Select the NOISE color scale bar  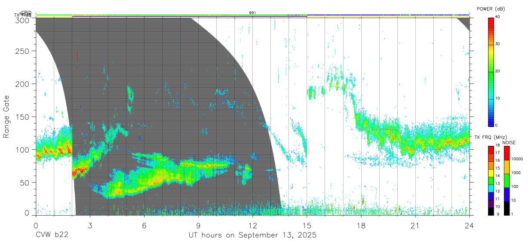coord(507,180)
